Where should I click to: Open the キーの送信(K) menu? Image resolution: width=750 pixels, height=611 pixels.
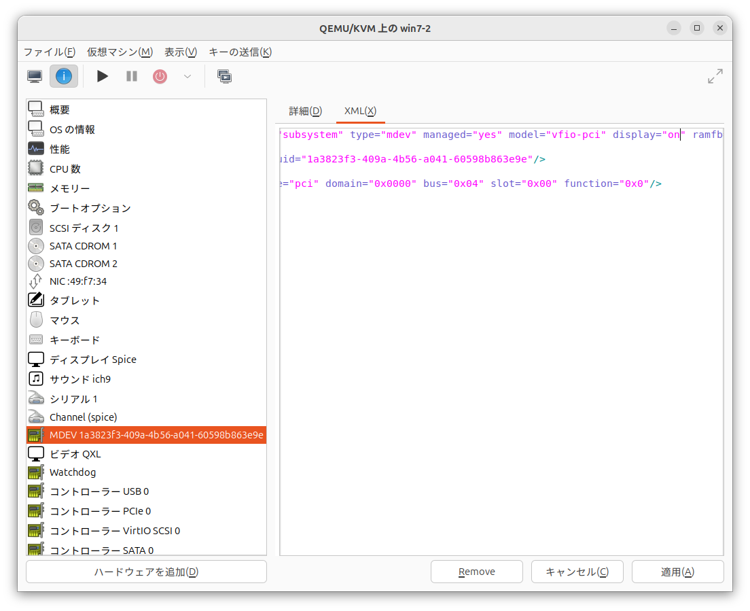(240, 52)
